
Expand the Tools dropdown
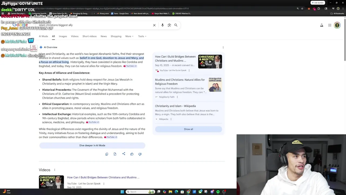coord(142,36)
